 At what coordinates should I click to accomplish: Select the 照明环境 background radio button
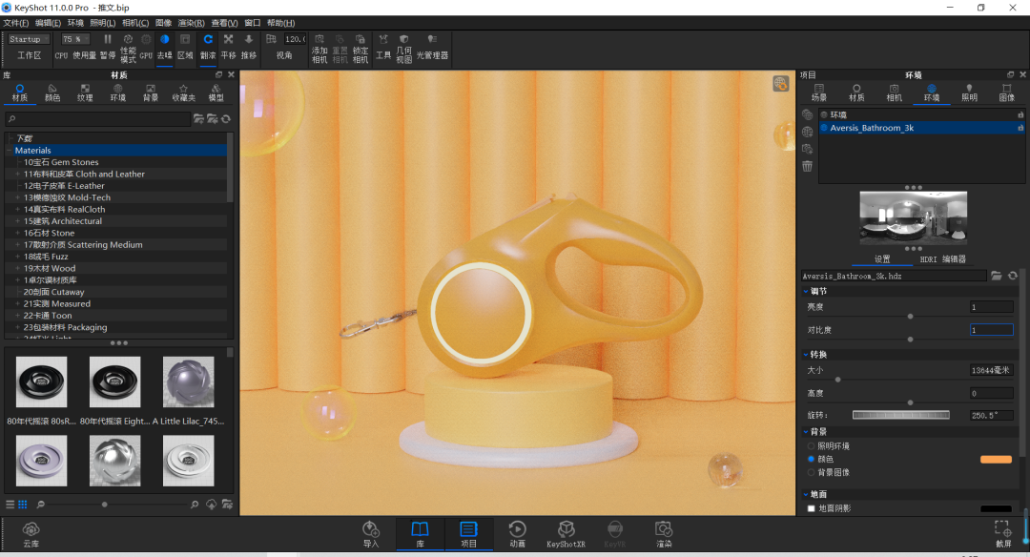pyautogui.click(x=812, y=446)
